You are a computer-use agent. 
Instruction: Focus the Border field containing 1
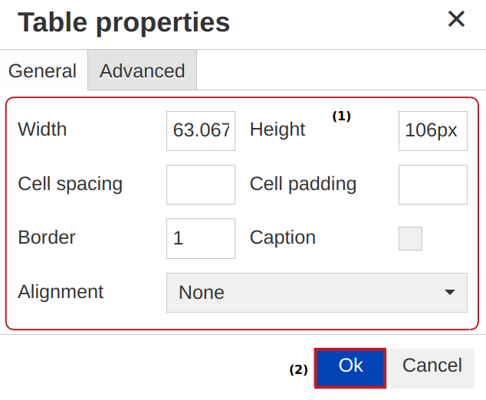[x=200, y=238]
